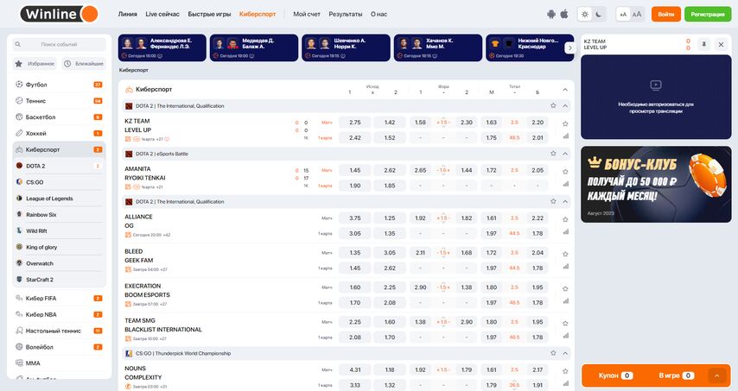The width and height of the screenshot is (738, 391).
Task: Open the Быстрые игры menu item
Action: [x=209, y=14]
